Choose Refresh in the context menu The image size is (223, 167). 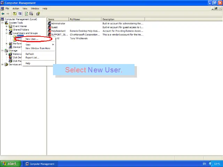pyautogui.click(x=38, y=54)
